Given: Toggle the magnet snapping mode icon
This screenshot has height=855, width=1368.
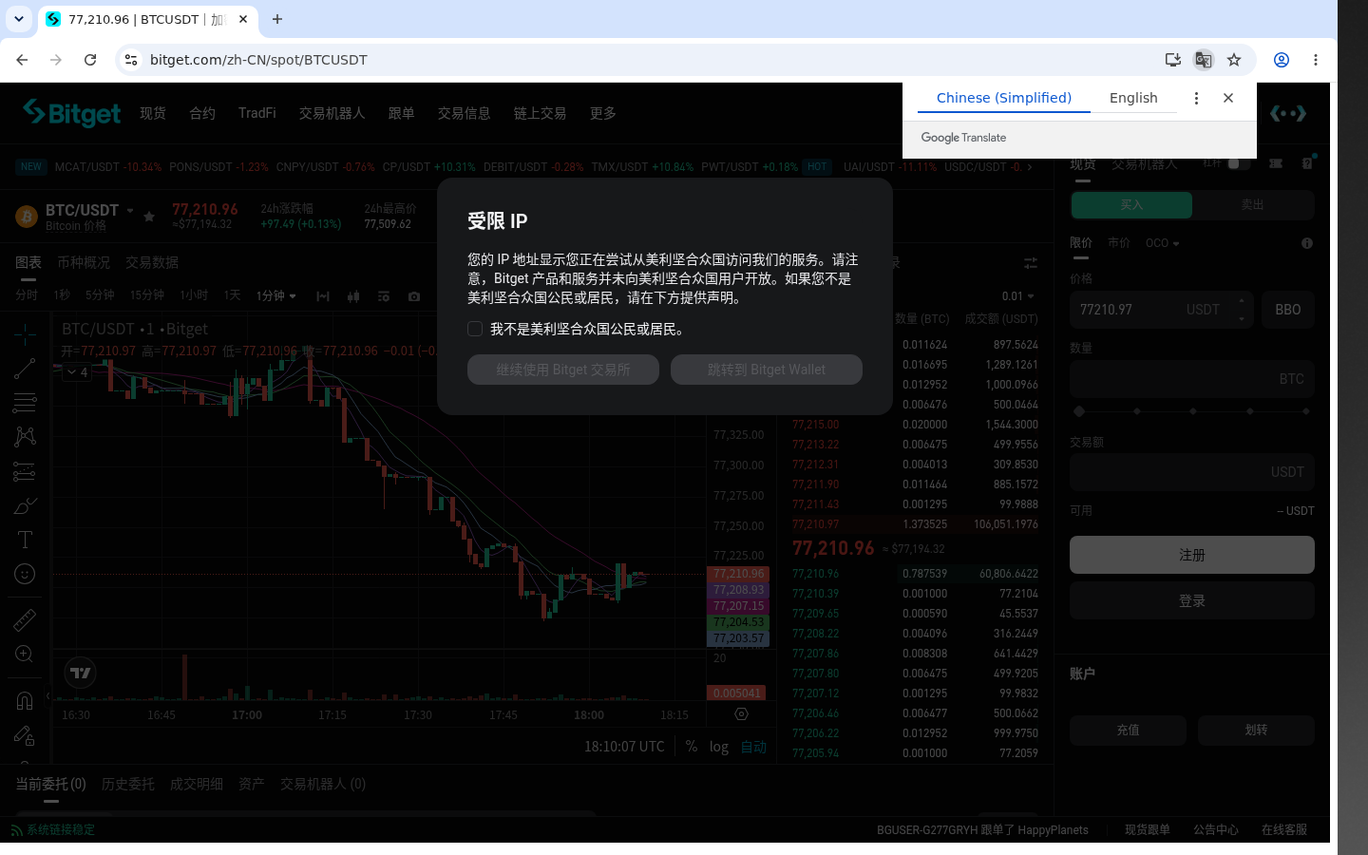Looking at the screenshot, I should pos(25,701).
